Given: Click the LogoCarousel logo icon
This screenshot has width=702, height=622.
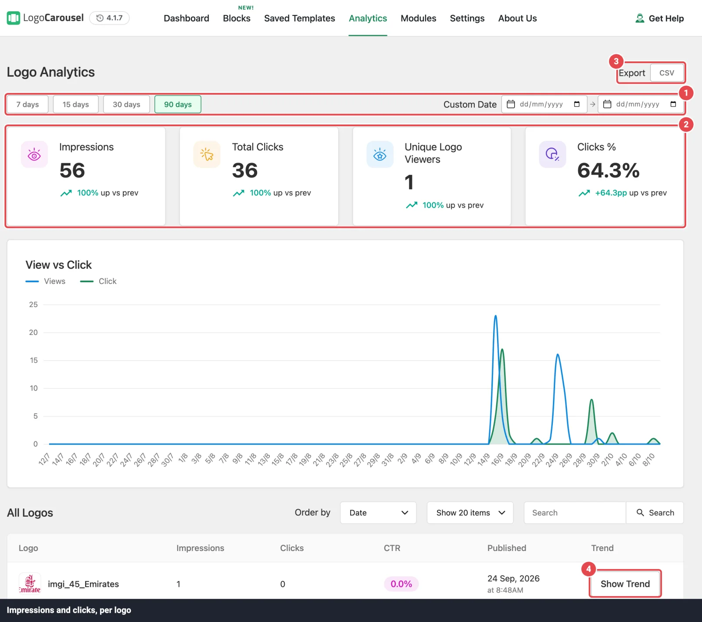Looking at the screenshot, I should click(14, 18).
